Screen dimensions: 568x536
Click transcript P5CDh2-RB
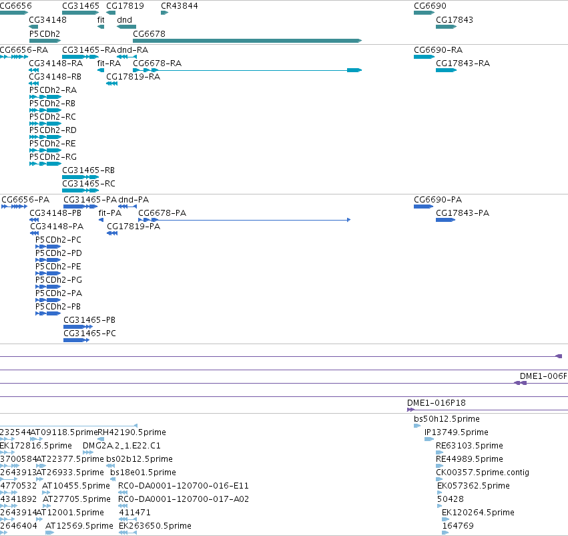53,104
